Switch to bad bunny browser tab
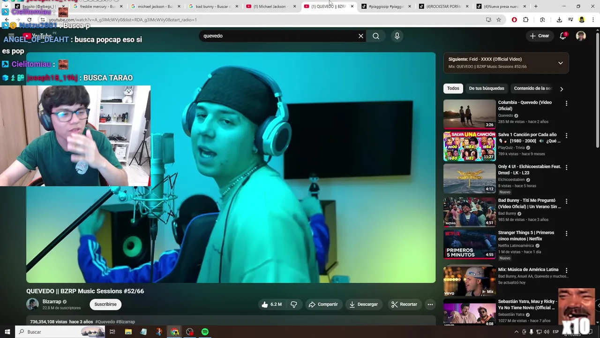This screenshot has height=338, width=600. pos(213,7)
